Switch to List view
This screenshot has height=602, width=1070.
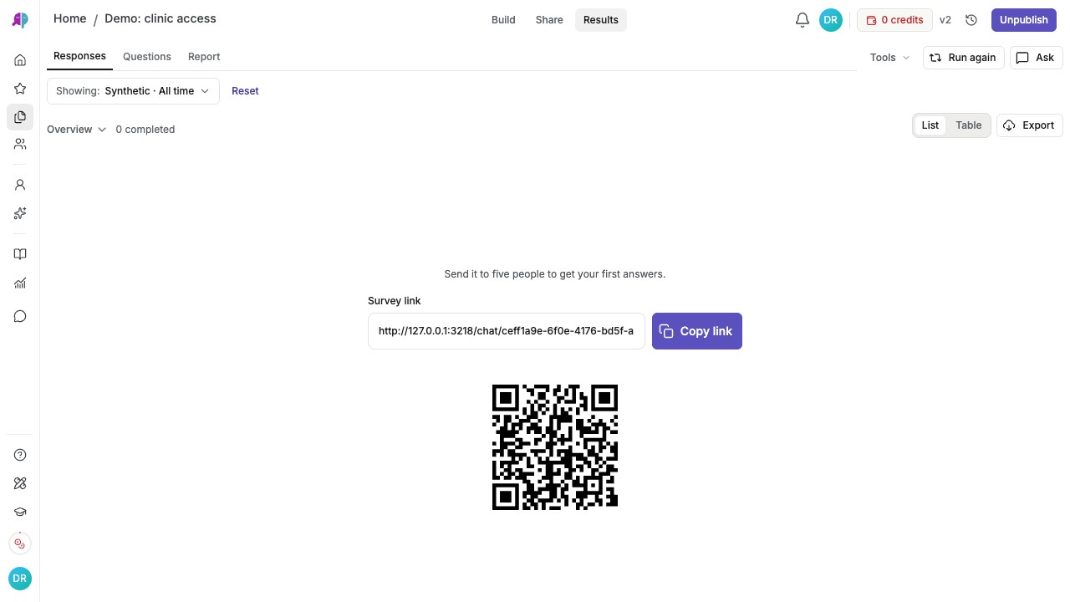(930, 125)
